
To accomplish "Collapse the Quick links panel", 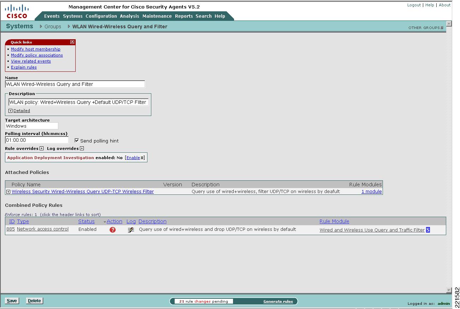I will [72, 42].
